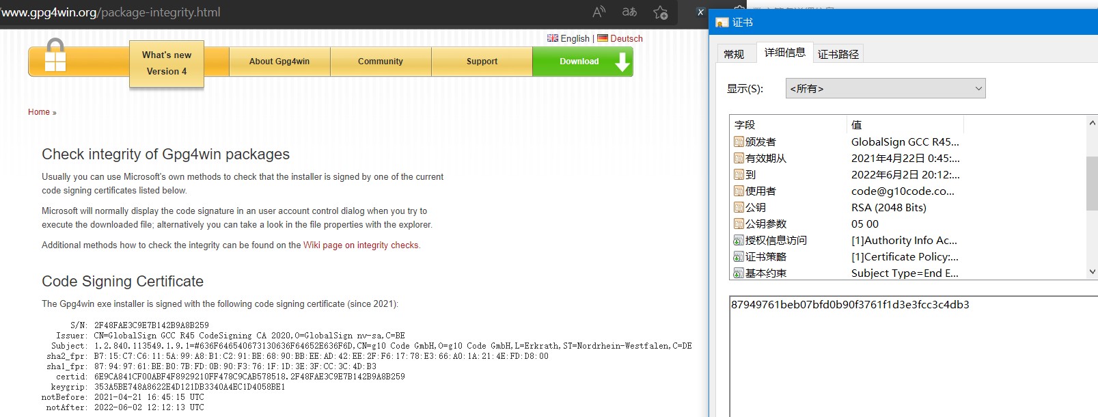1098x417 pixels.
Task: Click the icon beside 公钥参数 field
Action: pyautogui.click(x=739, y=224)
